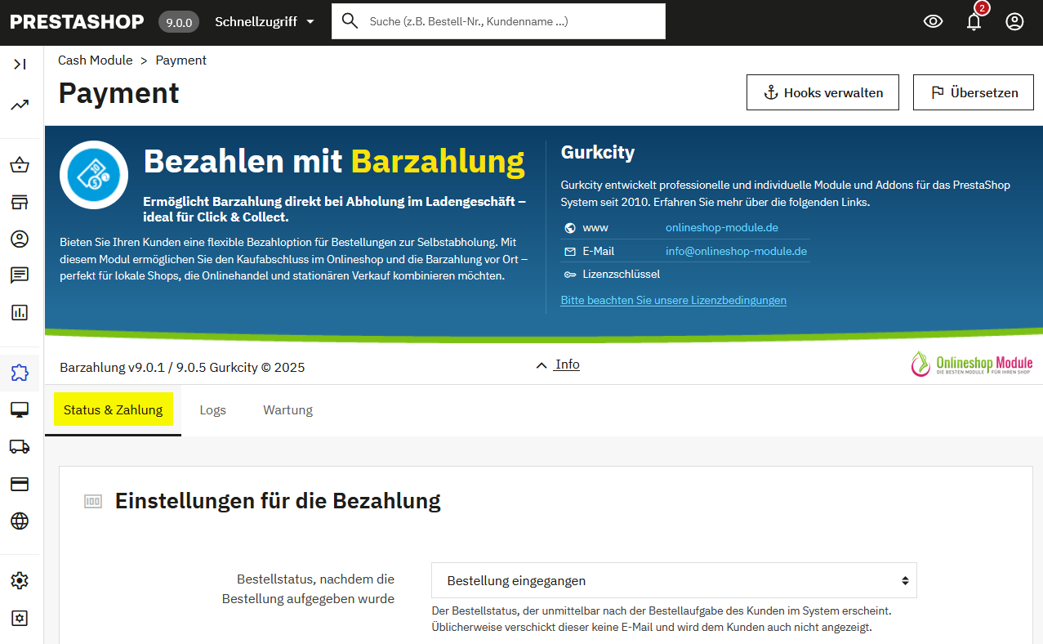Open Advanced Parameters boxed gear icon

tap(20, 618)
